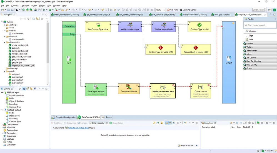Screen dimensions: 277x153
Task: Select the Content-Type is valid component
Action: point(199,27)
